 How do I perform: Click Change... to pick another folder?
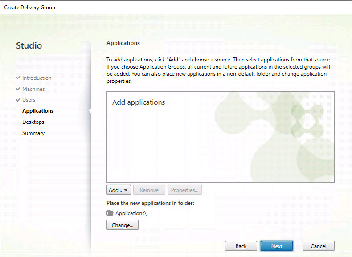pos(123,225)
